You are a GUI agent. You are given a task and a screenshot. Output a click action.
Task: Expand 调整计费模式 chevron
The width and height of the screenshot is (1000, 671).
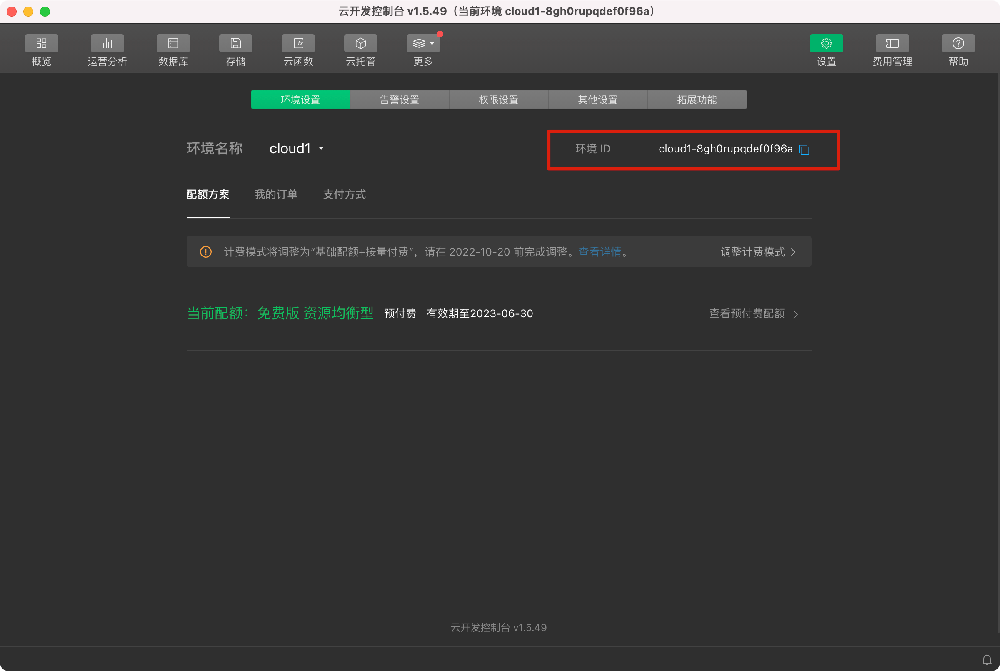793,251
